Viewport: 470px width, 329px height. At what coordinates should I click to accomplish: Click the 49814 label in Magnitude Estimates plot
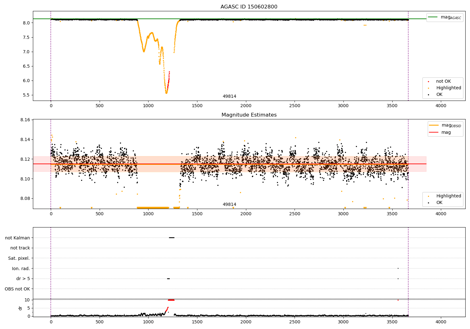[x=229, y=204]
